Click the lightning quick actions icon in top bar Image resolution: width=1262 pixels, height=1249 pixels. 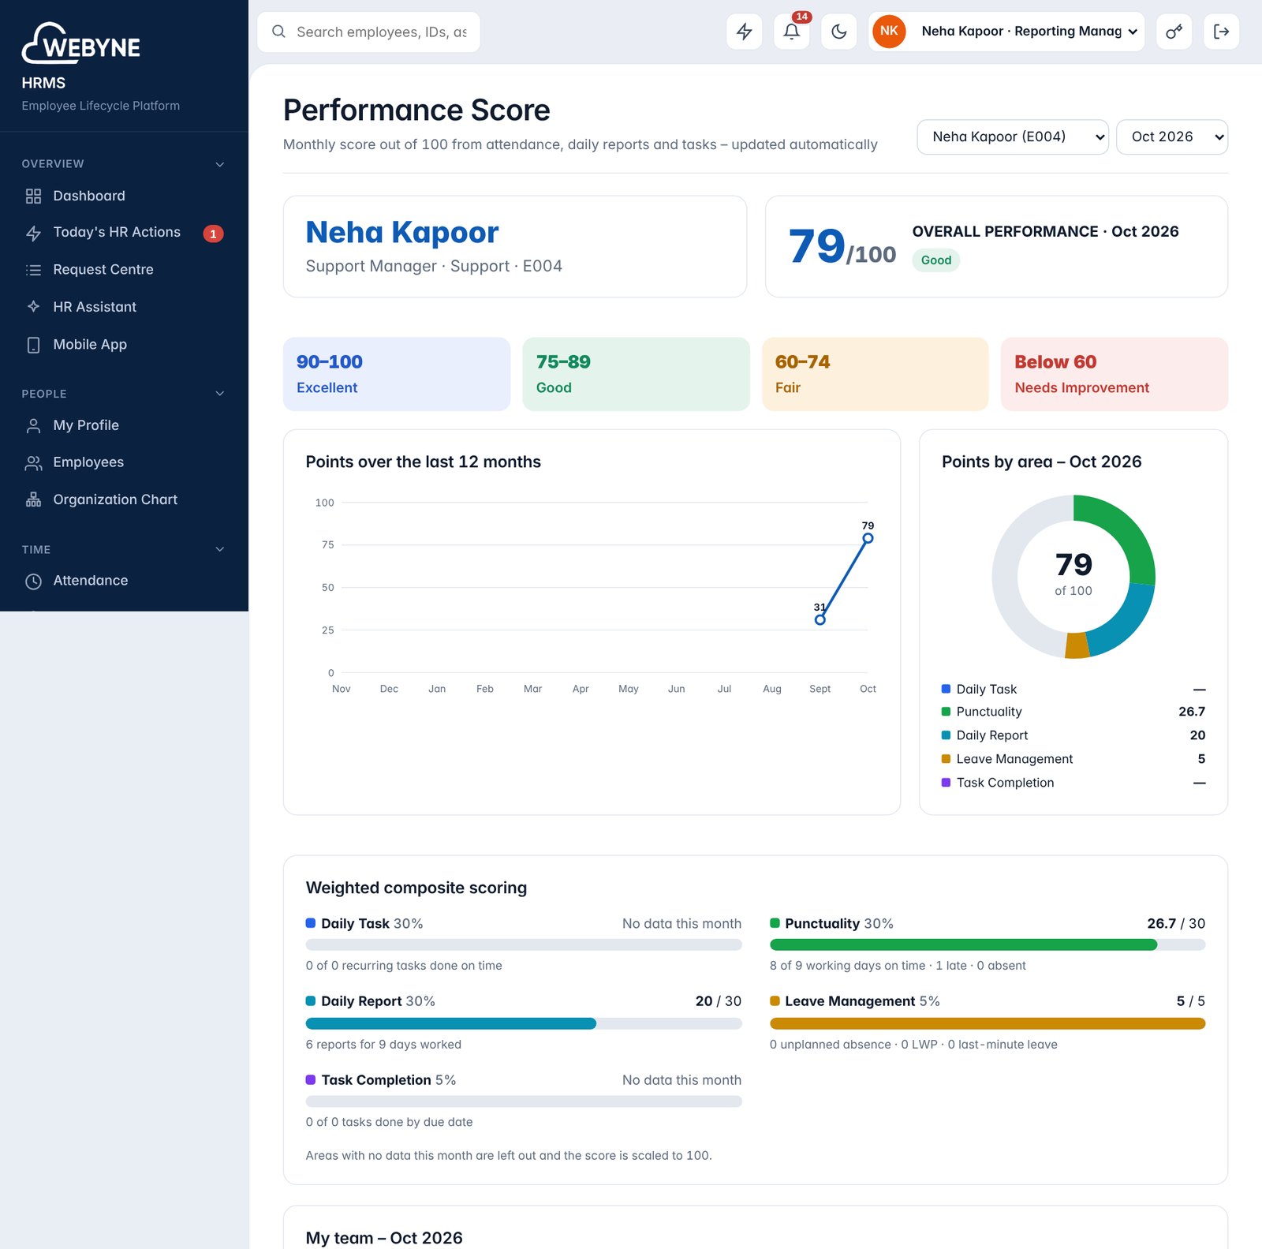pyautogui.click(x=744, y=32)
